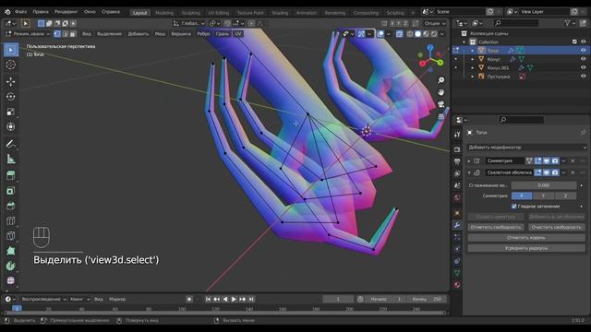Toggle perspective/orthographic grid icon
The height and width of the screenshot is (332, 591).
[x=440, y=117]
